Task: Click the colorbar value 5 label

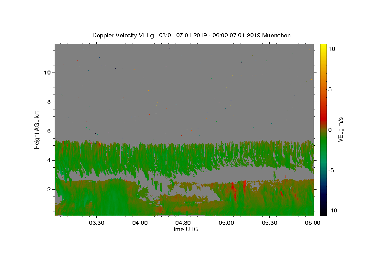Action: [x=330, y=89]
